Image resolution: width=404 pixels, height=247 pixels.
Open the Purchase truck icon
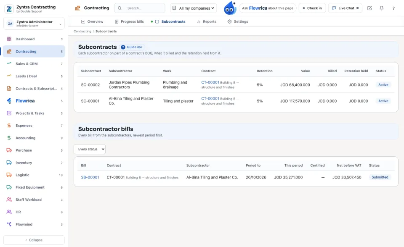(x=9, y=150)
